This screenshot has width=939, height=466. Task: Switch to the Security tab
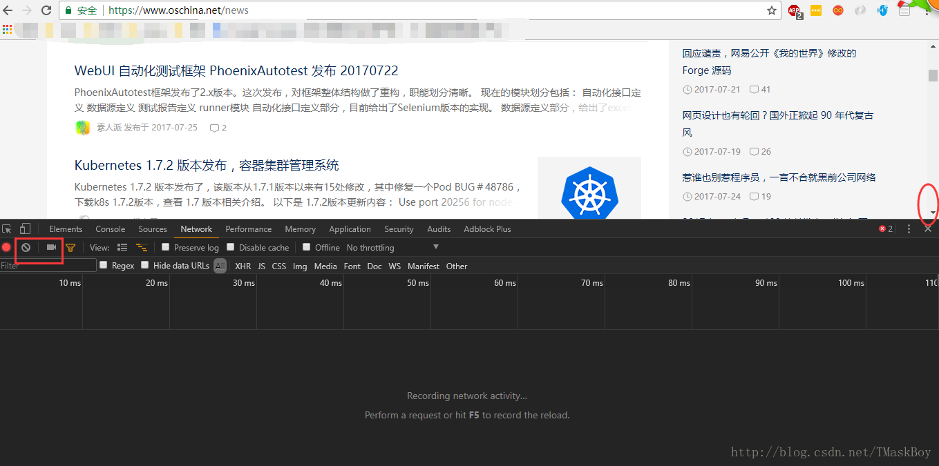pos(399,229)
